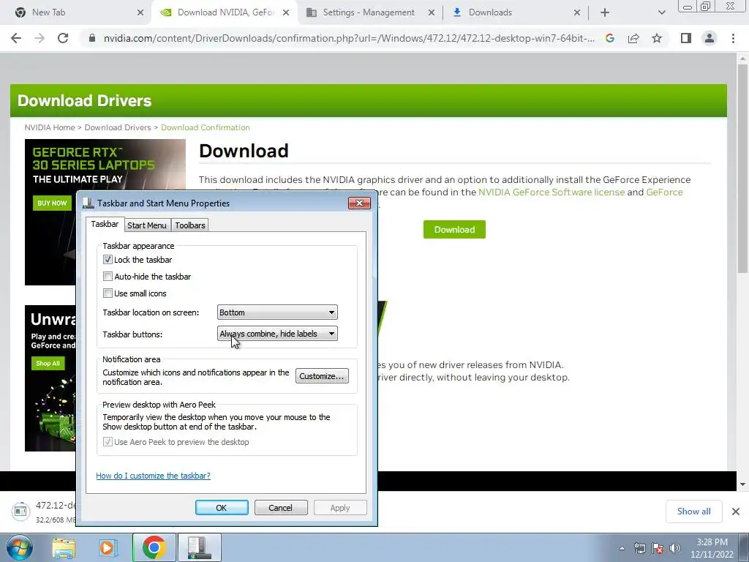Open the Windows Start orb
Screen dimensions: 749x562
coord(19,547)
